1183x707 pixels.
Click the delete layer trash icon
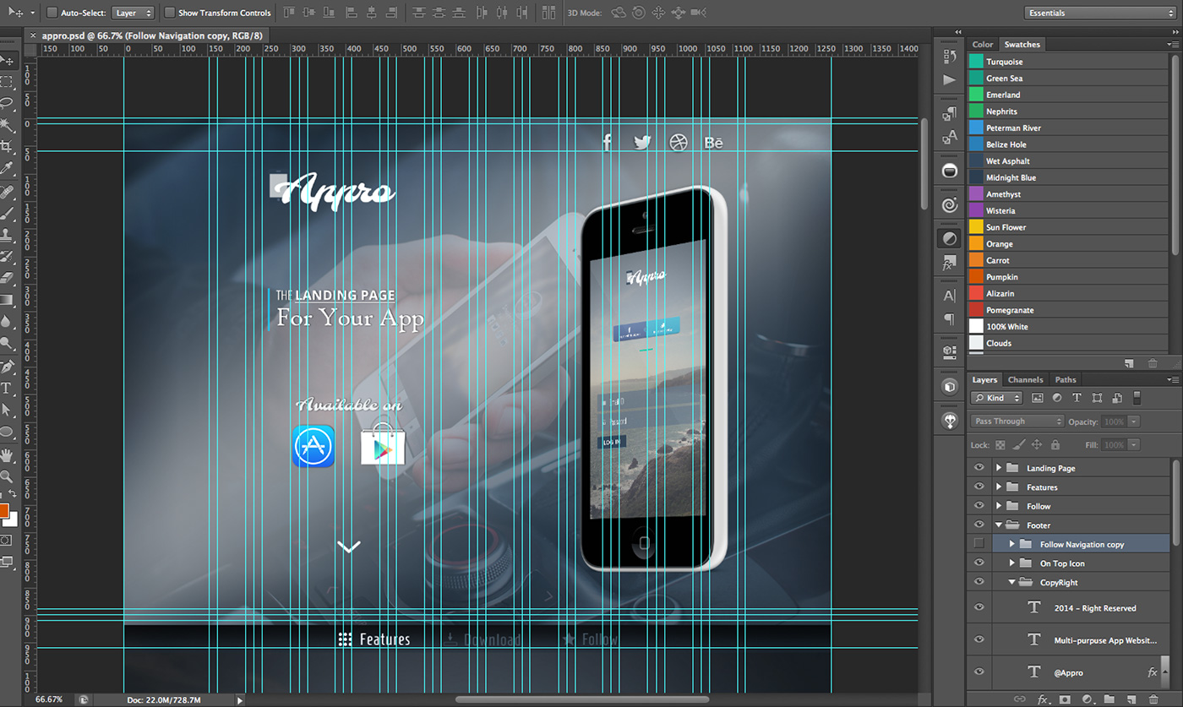(x=1153, y=699)
